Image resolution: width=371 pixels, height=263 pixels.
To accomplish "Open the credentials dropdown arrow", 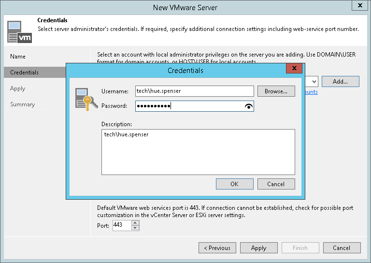I will coord(314,82).
